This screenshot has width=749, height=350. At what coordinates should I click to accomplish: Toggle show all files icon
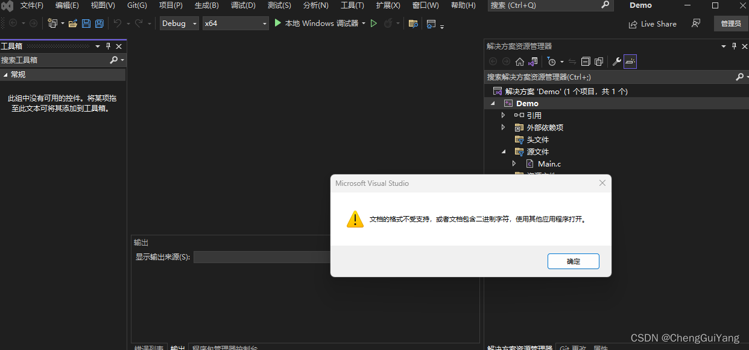[599, 62]
